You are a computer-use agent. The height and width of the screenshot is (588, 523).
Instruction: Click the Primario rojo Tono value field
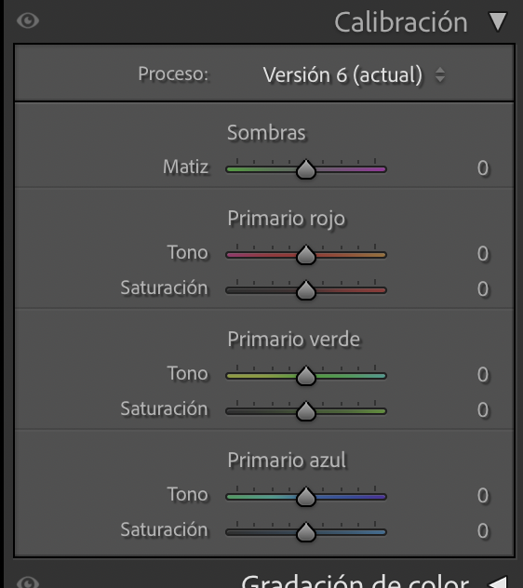tap(483, 253)
